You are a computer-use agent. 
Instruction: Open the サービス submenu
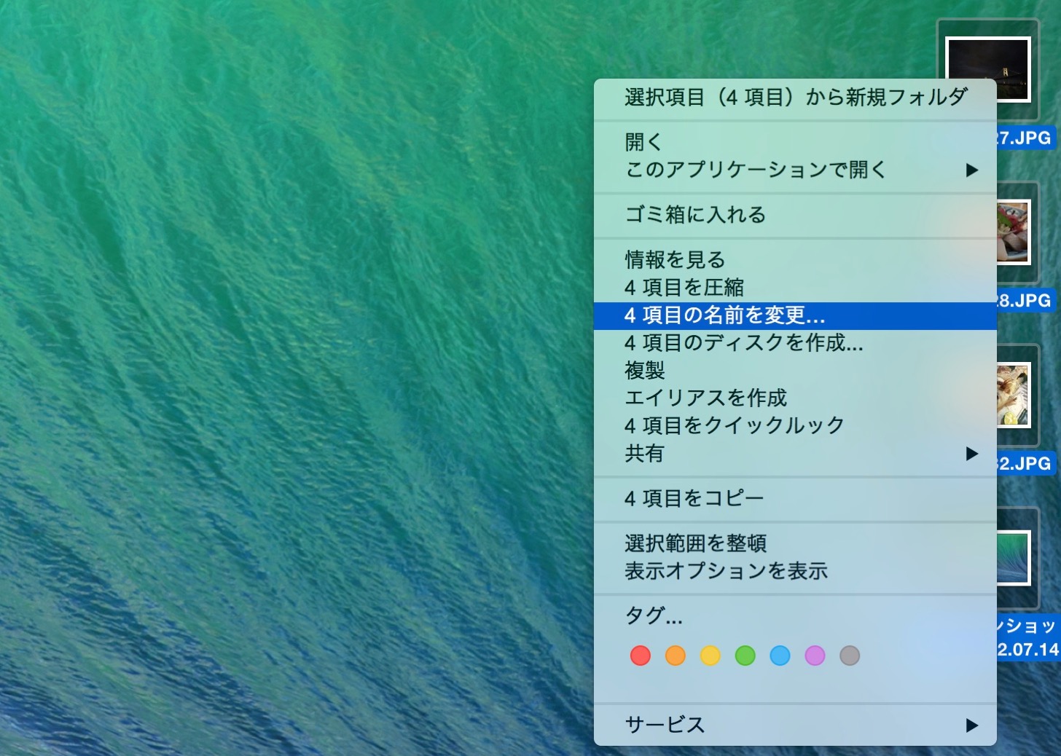click(x=795, y=725)
